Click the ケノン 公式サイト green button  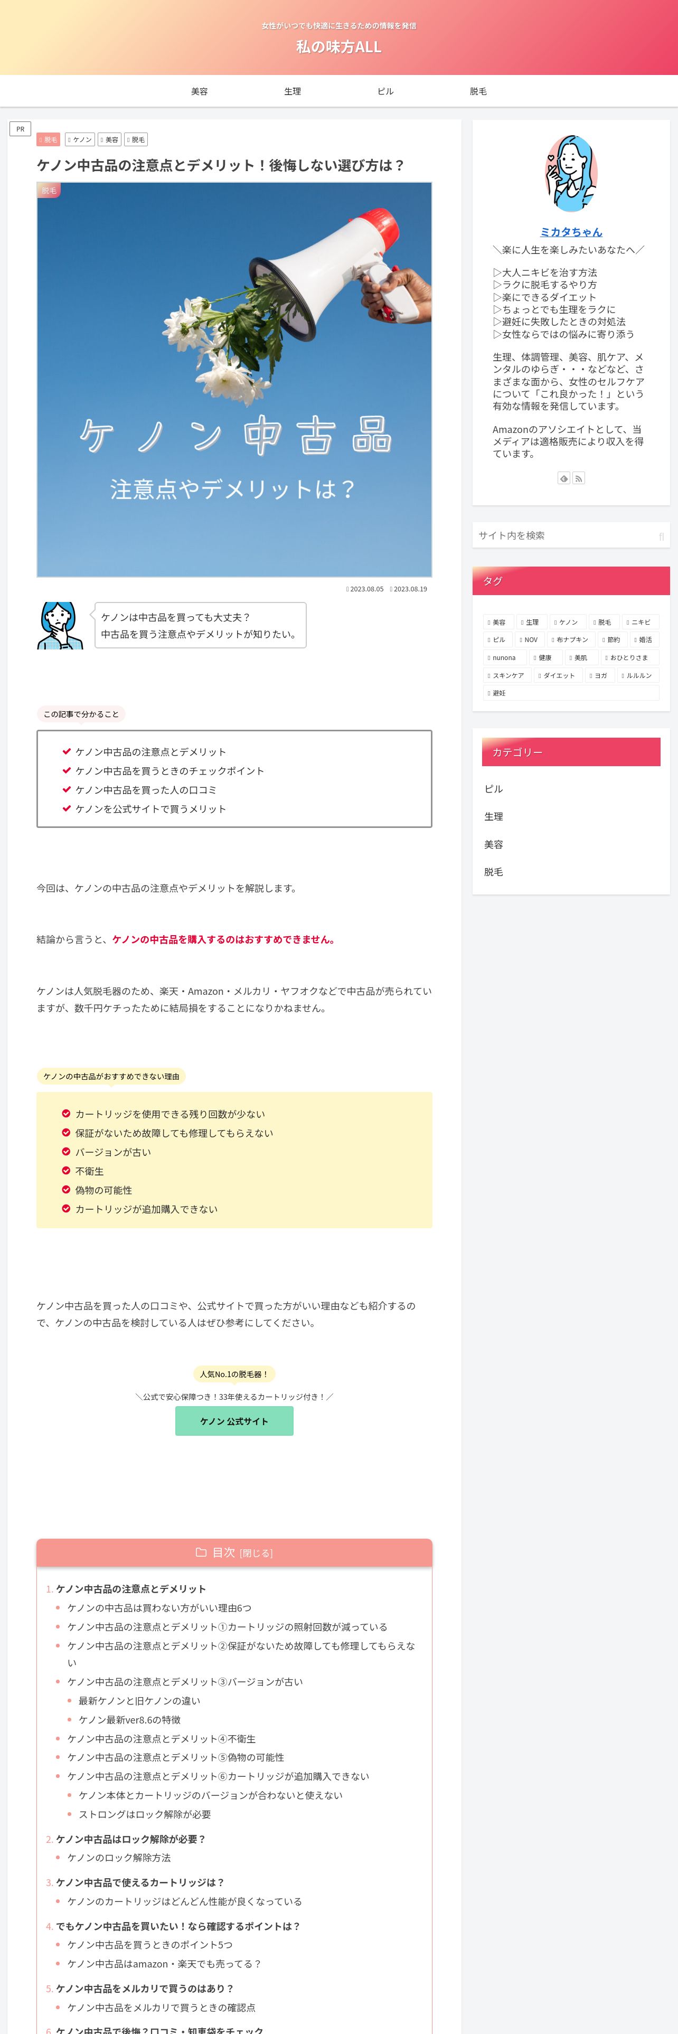tap(234, 1420)
